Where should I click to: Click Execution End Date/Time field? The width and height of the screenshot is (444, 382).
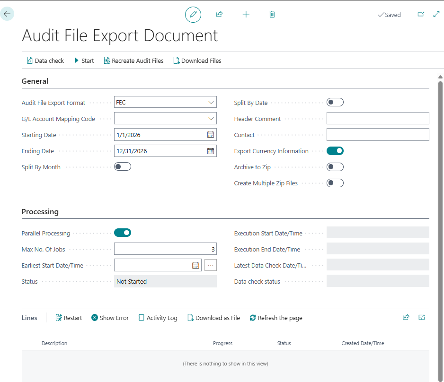point(378,249)
